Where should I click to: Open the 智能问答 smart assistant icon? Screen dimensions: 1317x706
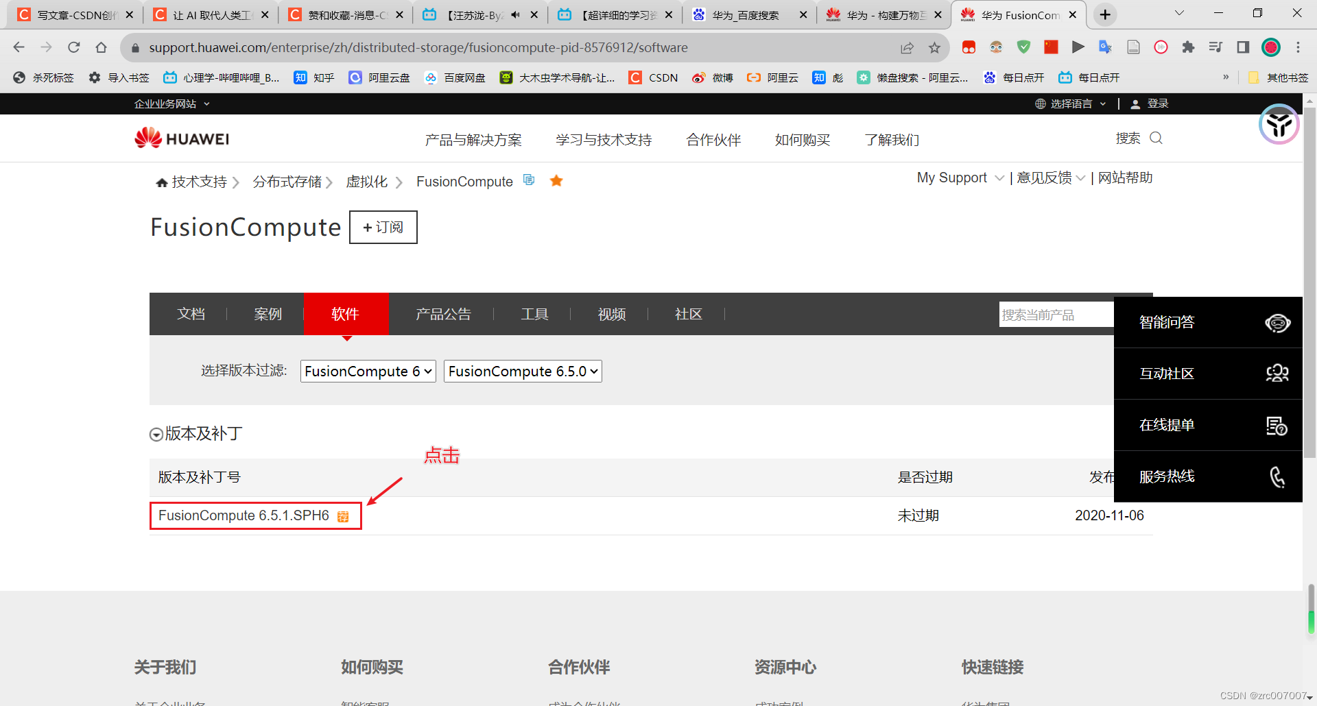pyautogui.click(x=1277, y=322)
